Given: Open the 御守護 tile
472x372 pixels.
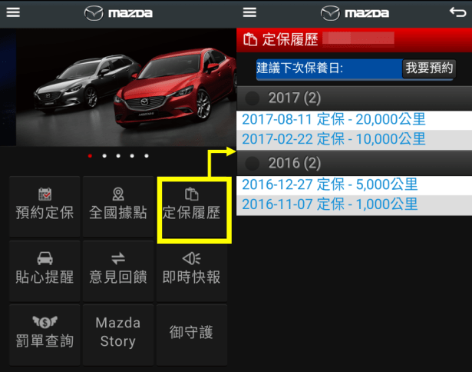Looking at the screenshot, I should coord(192,334).
